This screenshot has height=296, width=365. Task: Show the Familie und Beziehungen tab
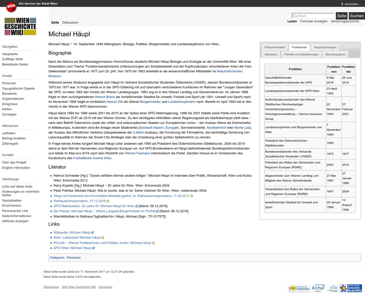301,54
